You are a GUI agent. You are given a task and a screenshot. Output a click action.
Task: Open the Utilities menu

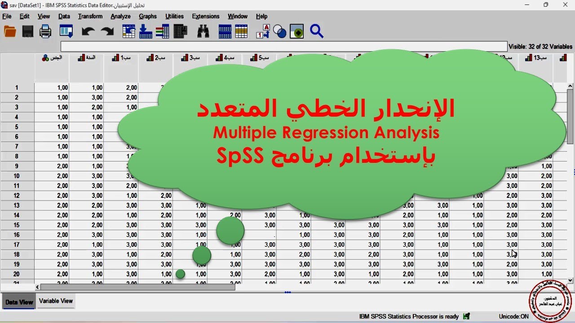(175, 16)
